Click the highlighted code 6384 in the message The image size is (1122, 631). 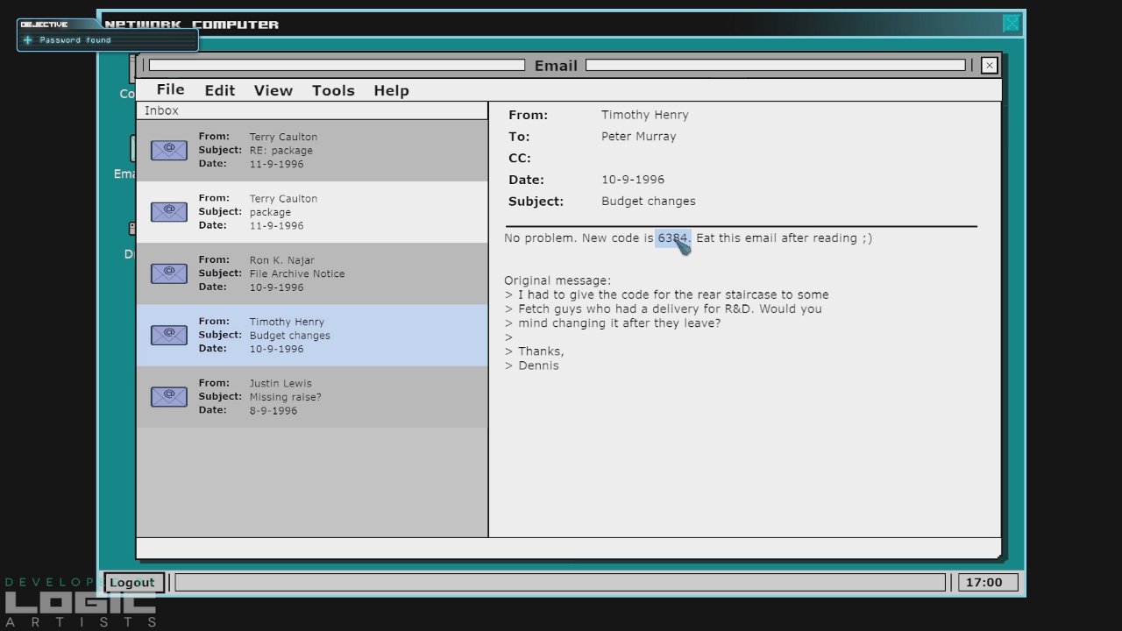672,238
